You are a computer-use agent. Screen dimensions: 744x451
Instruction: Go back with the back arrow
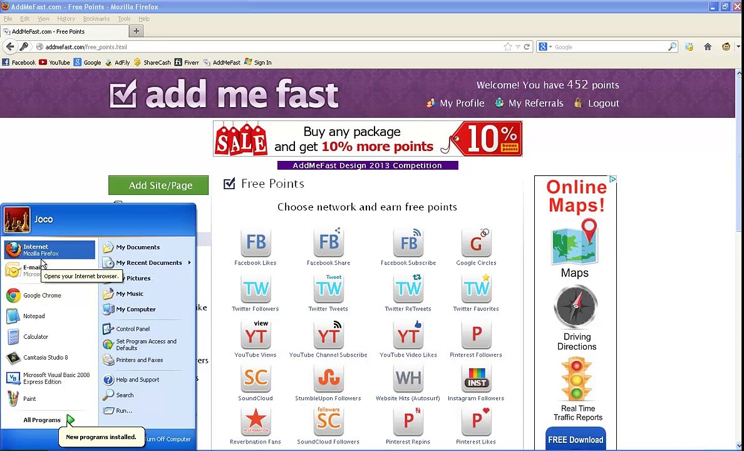(x=10, y=46)
